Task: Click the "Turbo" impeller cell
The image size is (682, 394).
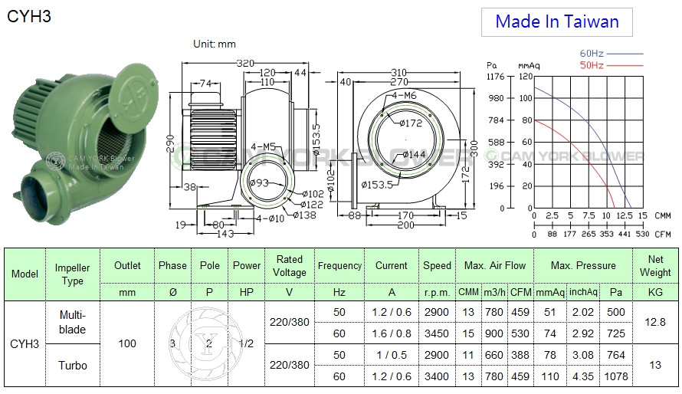Action: point(73,366)
